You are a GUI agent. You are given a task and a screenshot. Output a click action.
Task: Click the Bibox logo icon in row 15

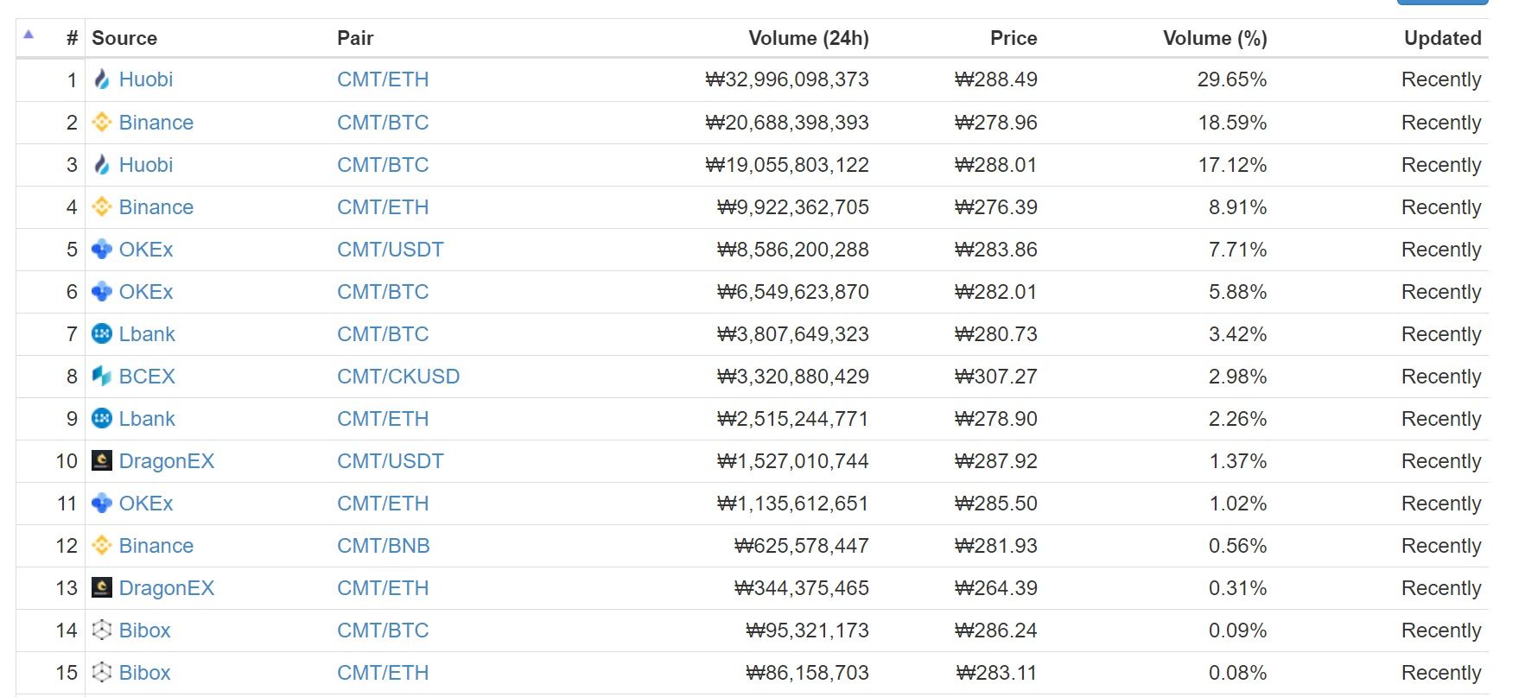[102, 672]
